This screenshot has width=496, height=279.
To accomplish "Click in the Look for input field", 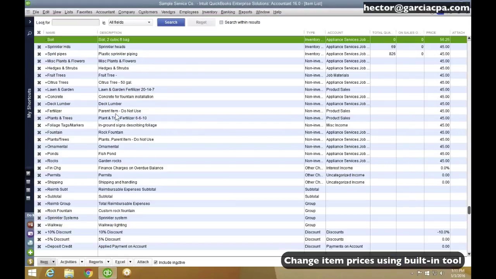I will point(76,22).
